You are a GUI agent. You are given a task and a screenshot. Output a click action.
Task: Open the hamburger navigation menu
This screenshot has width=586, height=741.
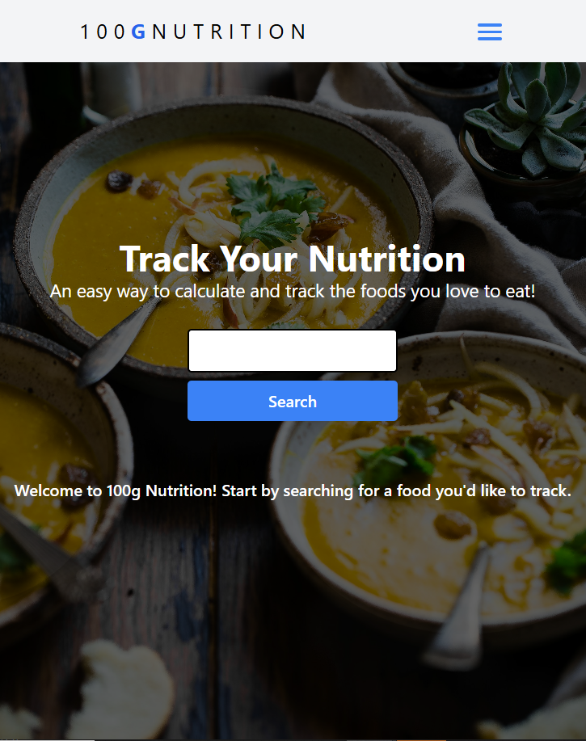pyautogui.click(x=490, y=32)
